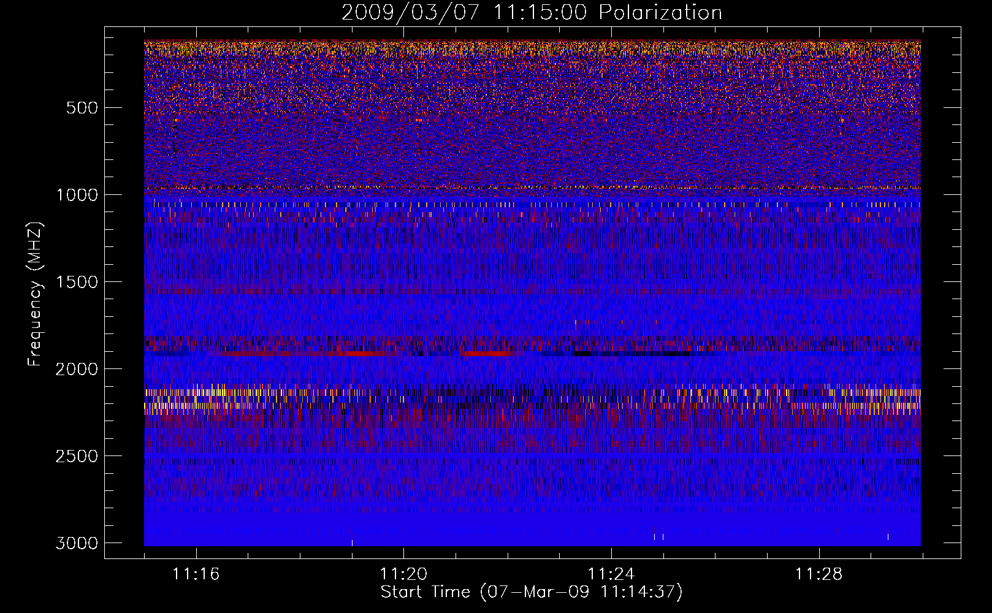Select the 2000 frequency tick label
This screenshot has height=613, width=992.
[x=77, y=369]
